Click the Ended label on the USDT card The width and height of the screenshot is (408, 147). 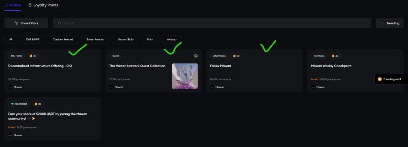[12, 128]
